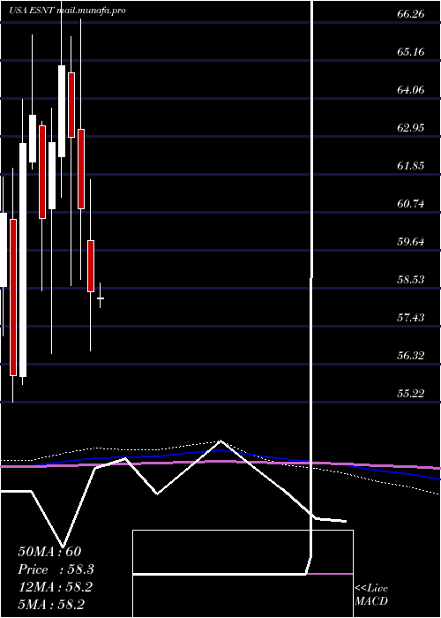Click the USA ESNT mail.munafa.pro title
Image resolution: width=441 pixels, height=618 pixels.
pyautogui.click(x=67, y=11)
